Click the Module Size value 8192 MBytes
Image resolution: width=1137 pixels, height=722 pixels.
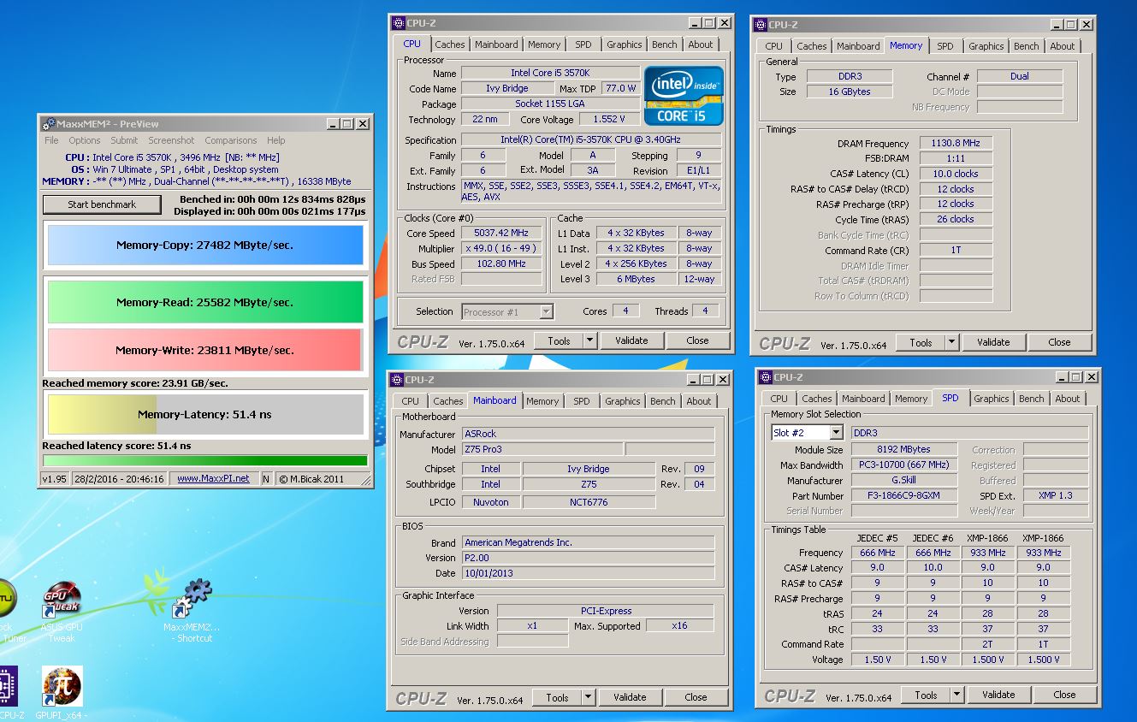pyautogui.click(x=903, y=449)
